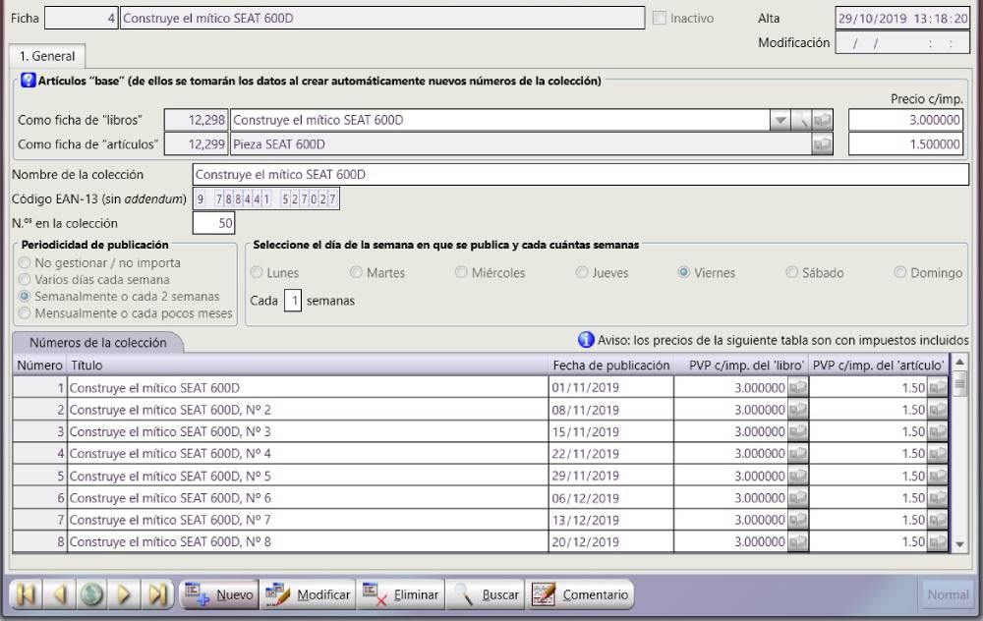Jump to the last record
This screenshot has height=621, width=983.
[157, 594]
